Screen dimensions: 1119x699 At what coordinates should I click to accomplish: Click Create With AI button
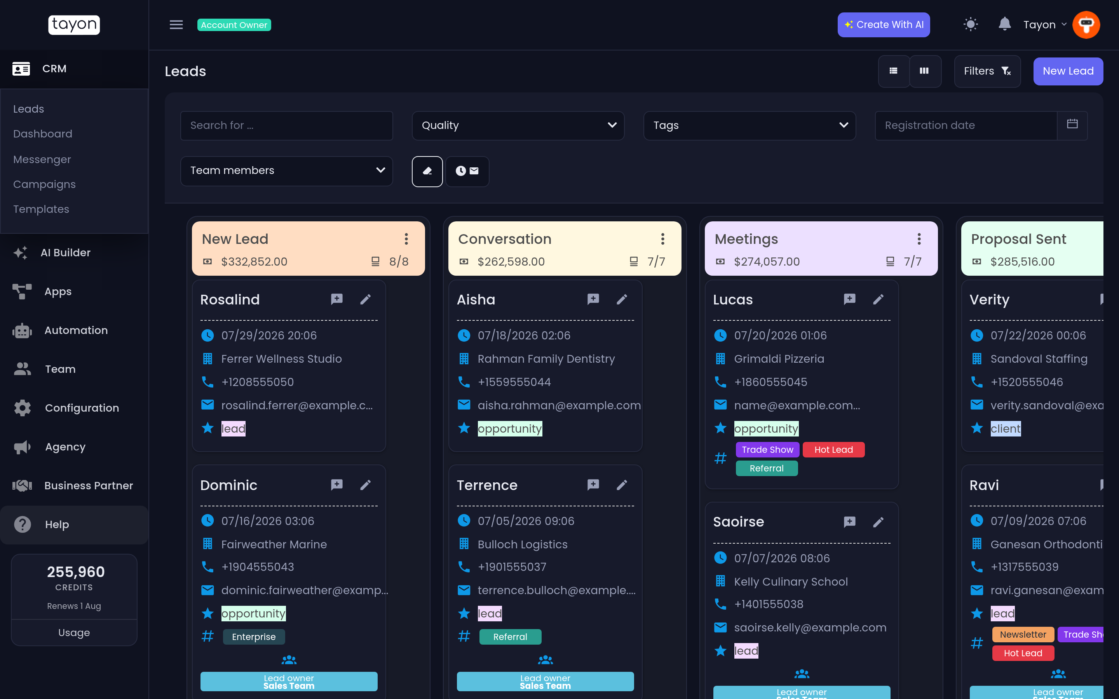coord(884,24)
